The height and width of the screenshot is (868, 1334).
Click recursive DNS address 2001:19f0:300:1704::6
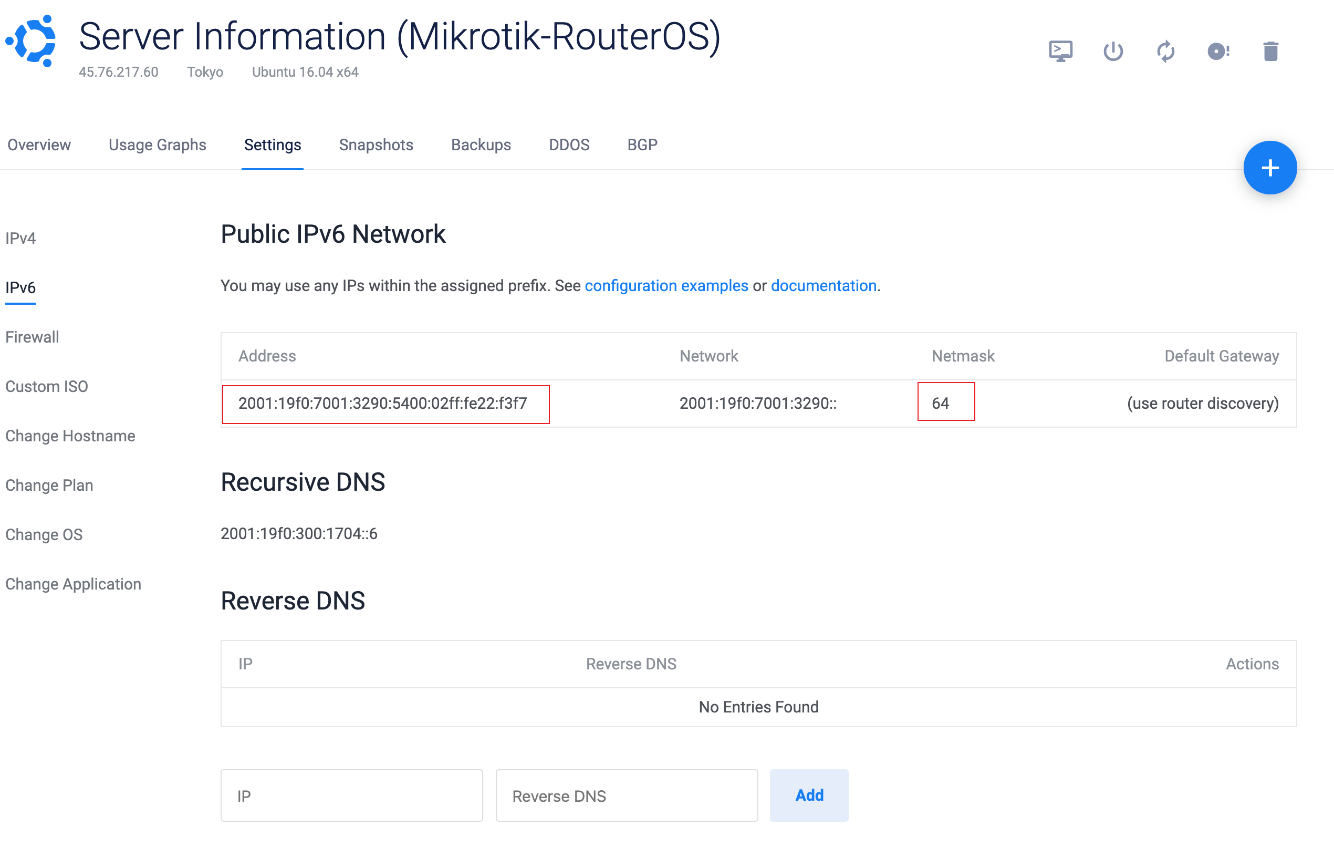click(299, 534)
